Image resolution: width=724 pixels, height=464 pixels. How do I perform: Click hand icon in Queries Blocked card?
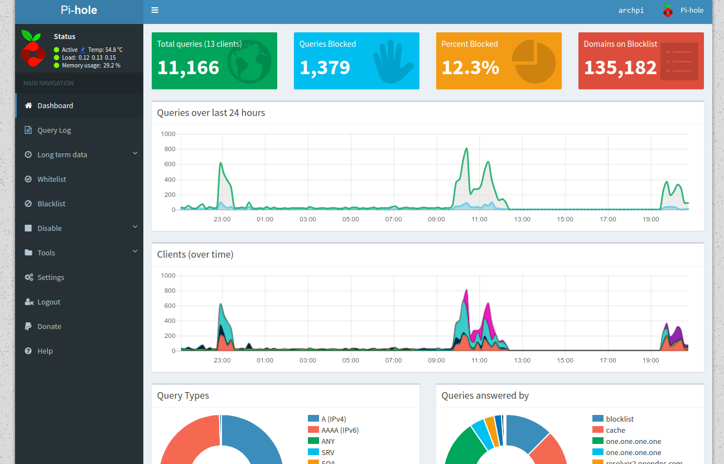pos(393,61)
